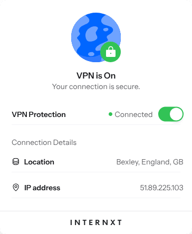The height and width of the screenshot is (234, 192).
Task: Click the green Connected status dot
Action: pos(110,114)
